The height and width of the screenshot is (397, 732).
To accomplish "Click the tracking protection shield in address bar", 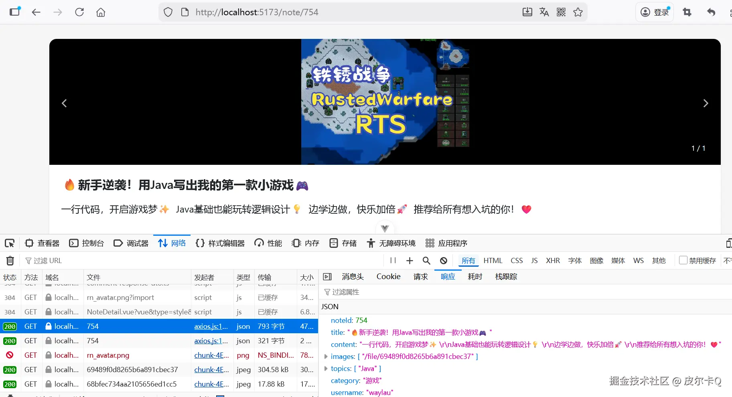I will (168, 12).
